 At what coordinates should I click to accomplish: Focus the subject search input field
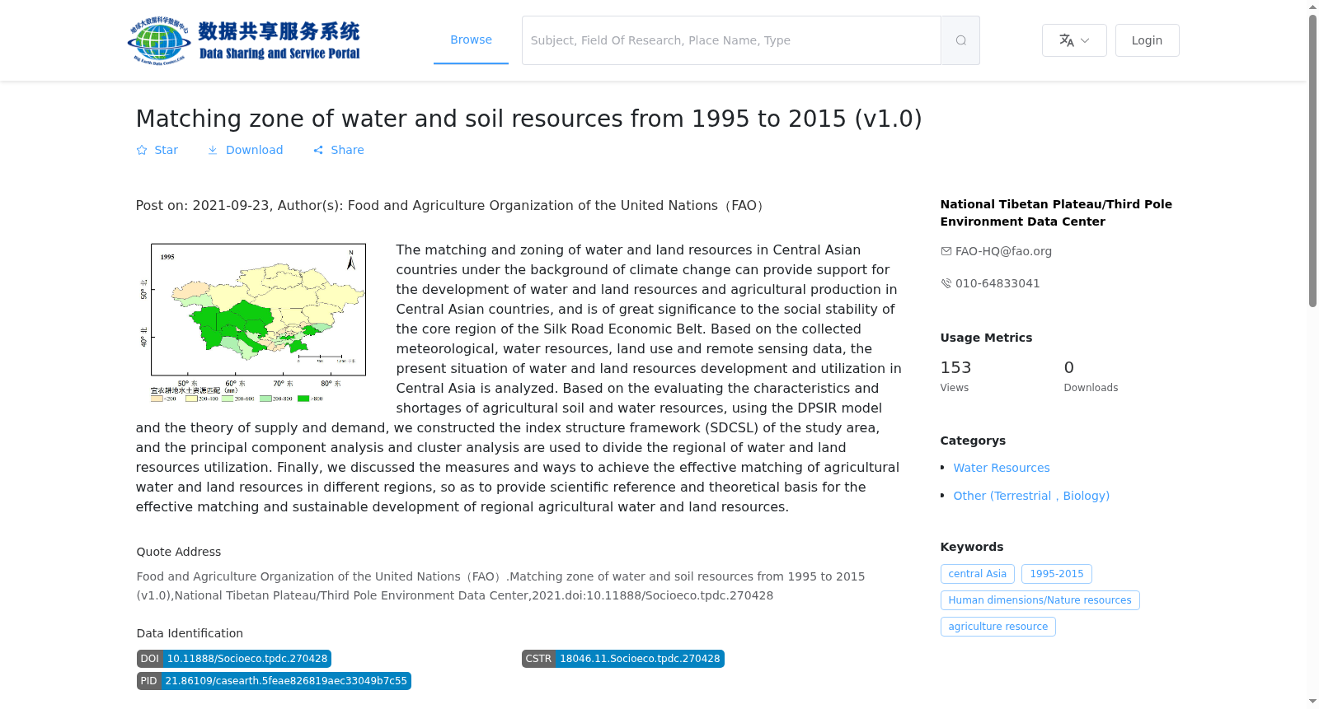tap(731, 40)
